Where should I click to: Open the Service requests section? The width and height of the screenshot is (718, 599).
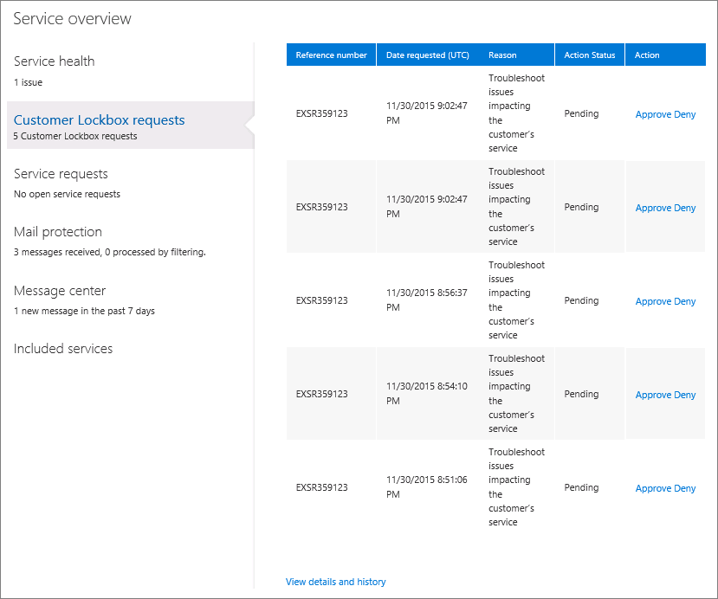[61, 174]
